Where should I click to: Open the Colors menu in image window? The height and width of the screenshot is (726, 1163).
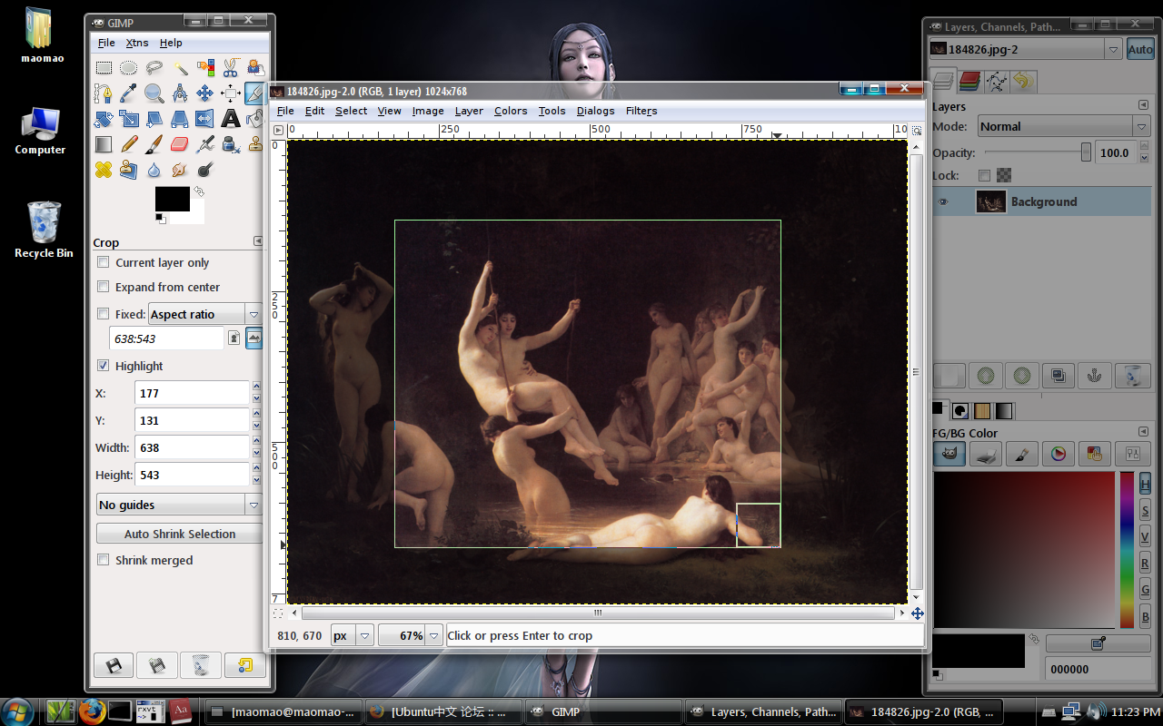[x=511, y=111]
